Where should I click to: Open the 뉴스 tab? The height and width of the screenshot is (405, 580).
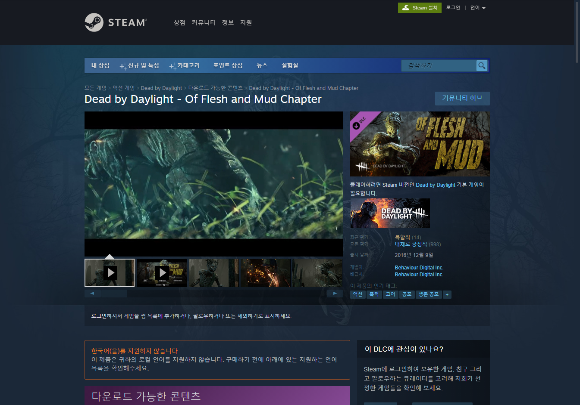(262, 65)
